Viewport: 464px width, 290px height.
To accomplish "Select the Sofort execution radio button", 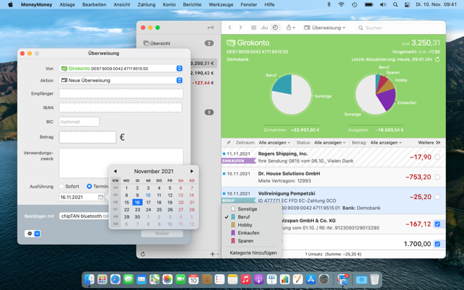I will [x=61, y=186].
